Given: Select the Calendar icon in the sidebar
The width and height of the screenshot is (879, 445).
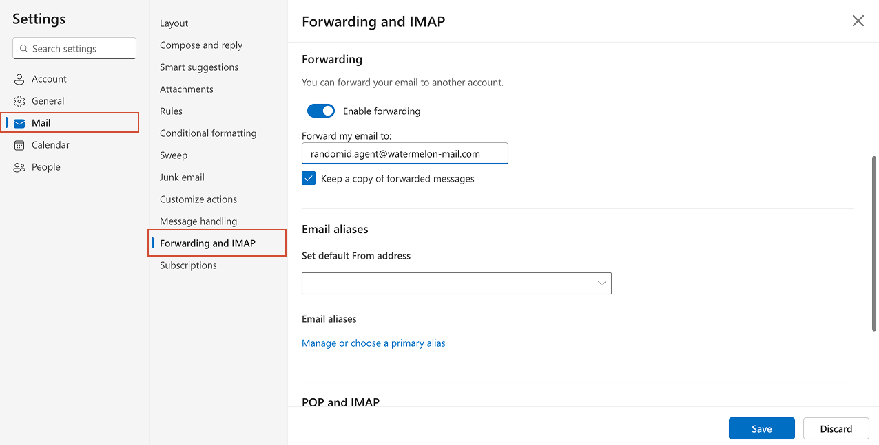Looking at the screenshot, I should pos(19,144).
